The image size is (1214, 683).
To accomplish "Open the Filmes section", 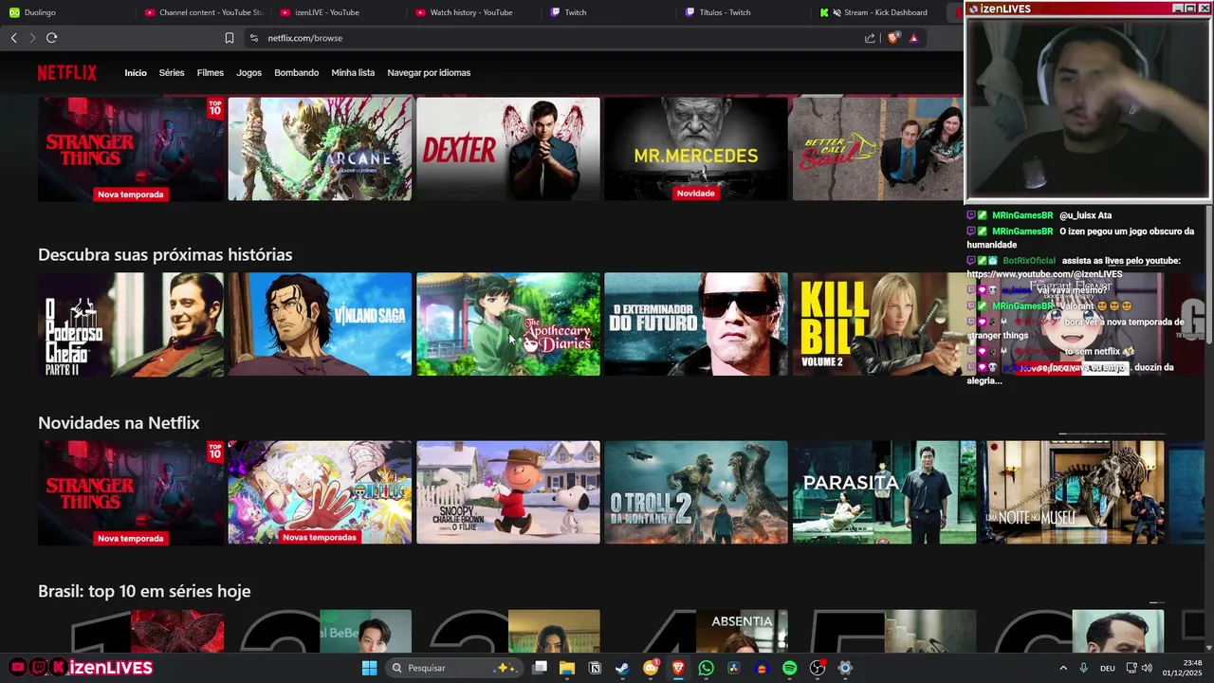I will coord(211,73).
